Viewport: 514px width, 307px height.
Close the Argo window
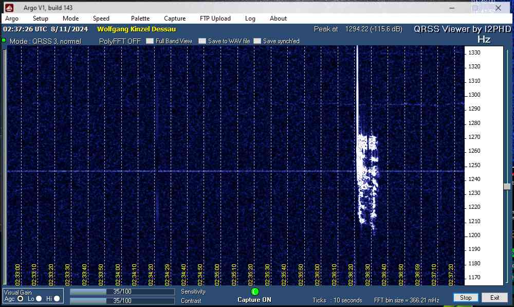498,8
